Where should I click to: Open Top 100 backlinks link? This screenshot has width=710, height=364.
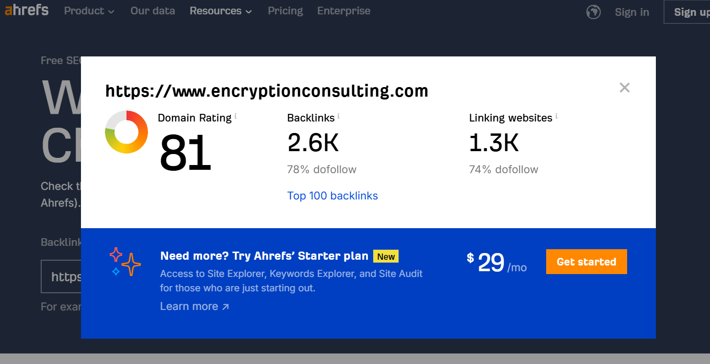[x=332, y=196]
